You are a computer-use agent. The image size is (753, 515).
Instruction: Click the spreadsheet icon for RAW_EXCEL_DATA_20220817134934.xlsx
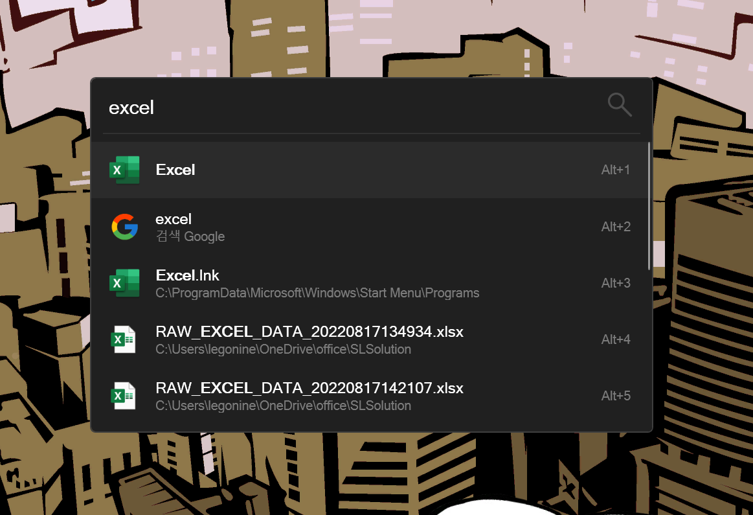pyautogui.click(x=124, y=339)
